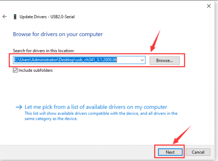The height and width of the screenshot is (161, 218).
Task: Click the red arrow pointing at Next
Action: click(182, 135)
